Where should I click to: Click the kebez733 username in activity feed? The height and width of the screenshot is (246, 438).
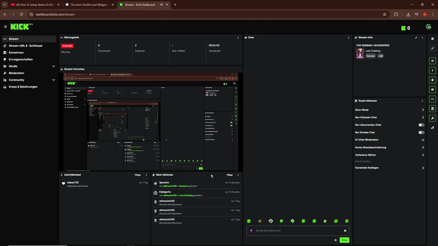tap(73, 183)
